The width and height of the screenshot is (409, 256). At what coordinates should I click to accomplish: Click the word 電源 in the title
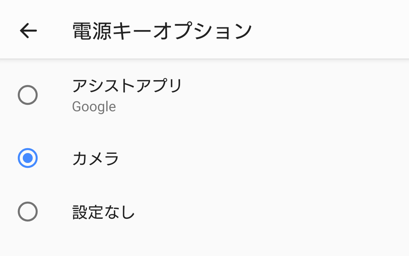tap(92, 31)
